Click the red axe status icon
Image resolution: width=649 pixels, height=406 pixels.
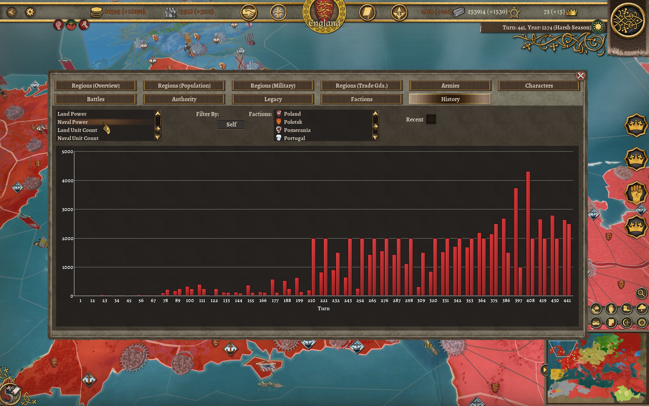point(84,25)
